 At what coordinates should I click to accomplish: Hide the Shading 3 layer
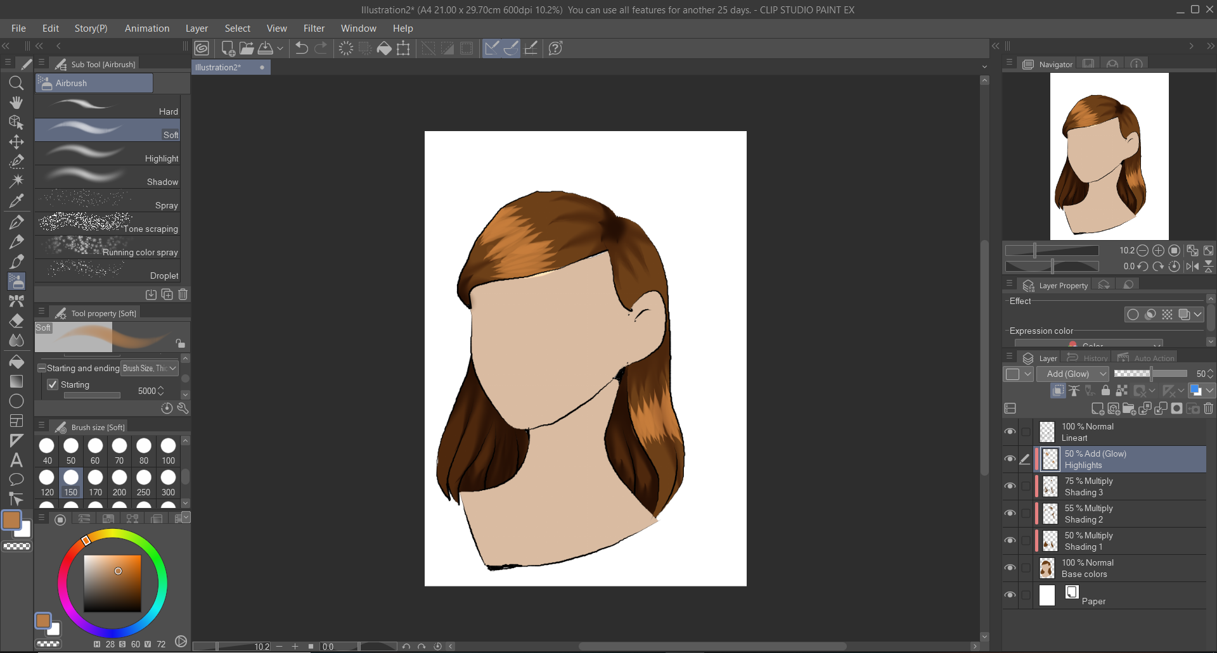(1010, 486)
